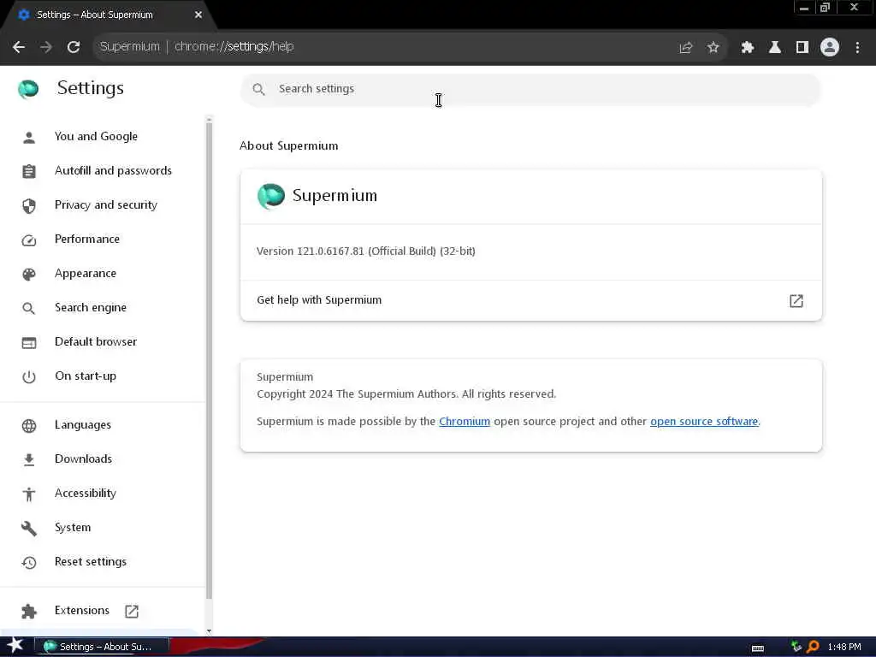Screen dimensions: 876x657
Task: Open the open source software link
Action: click(x=704, y=421)
